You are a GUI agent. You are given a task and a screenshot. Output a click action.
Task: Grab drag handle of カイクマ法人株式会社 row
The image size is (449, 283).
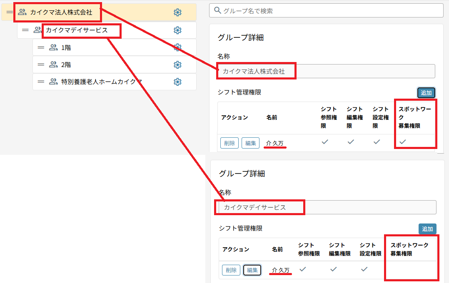10,12
